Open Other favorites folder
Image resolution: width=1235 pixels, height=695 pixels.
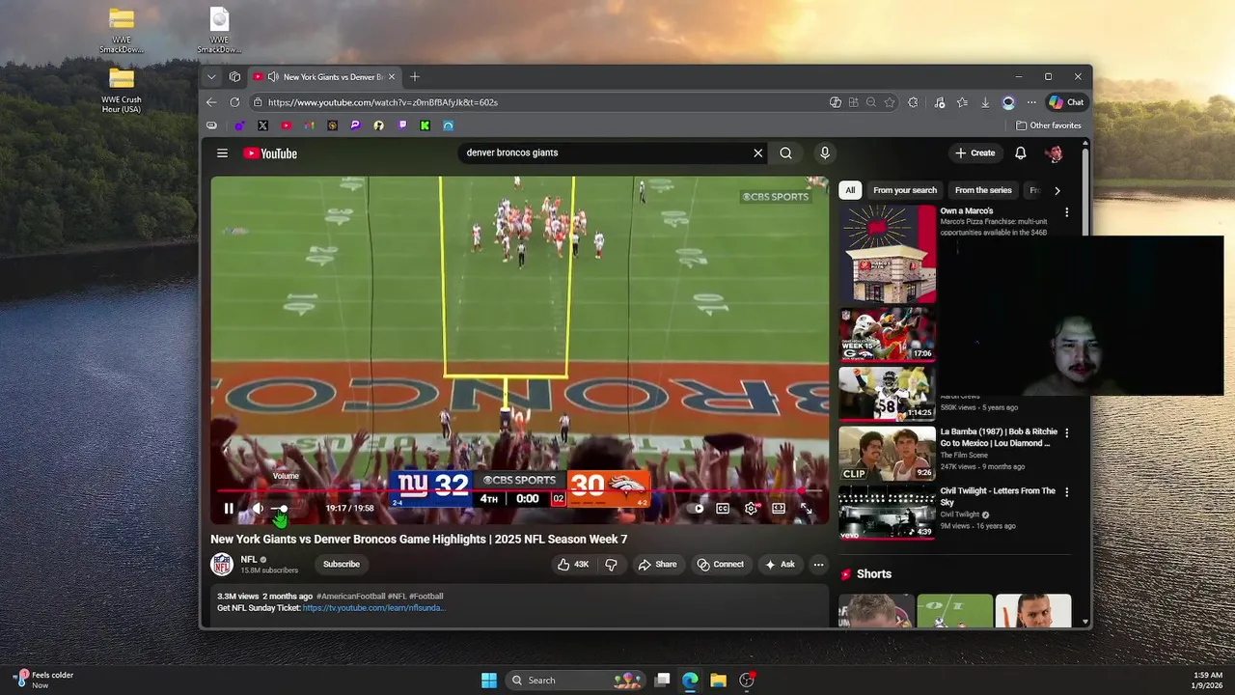1049,125
